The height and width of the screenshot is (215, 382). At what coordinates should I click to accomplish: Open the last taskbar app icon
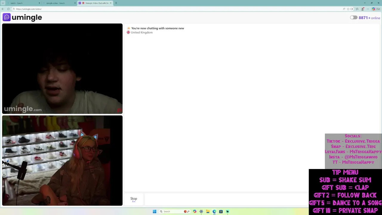pyautogui.click(x=227, y=211)
